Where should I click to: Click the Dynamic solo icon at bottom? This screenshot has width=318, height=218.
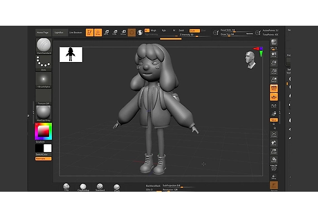274,186
